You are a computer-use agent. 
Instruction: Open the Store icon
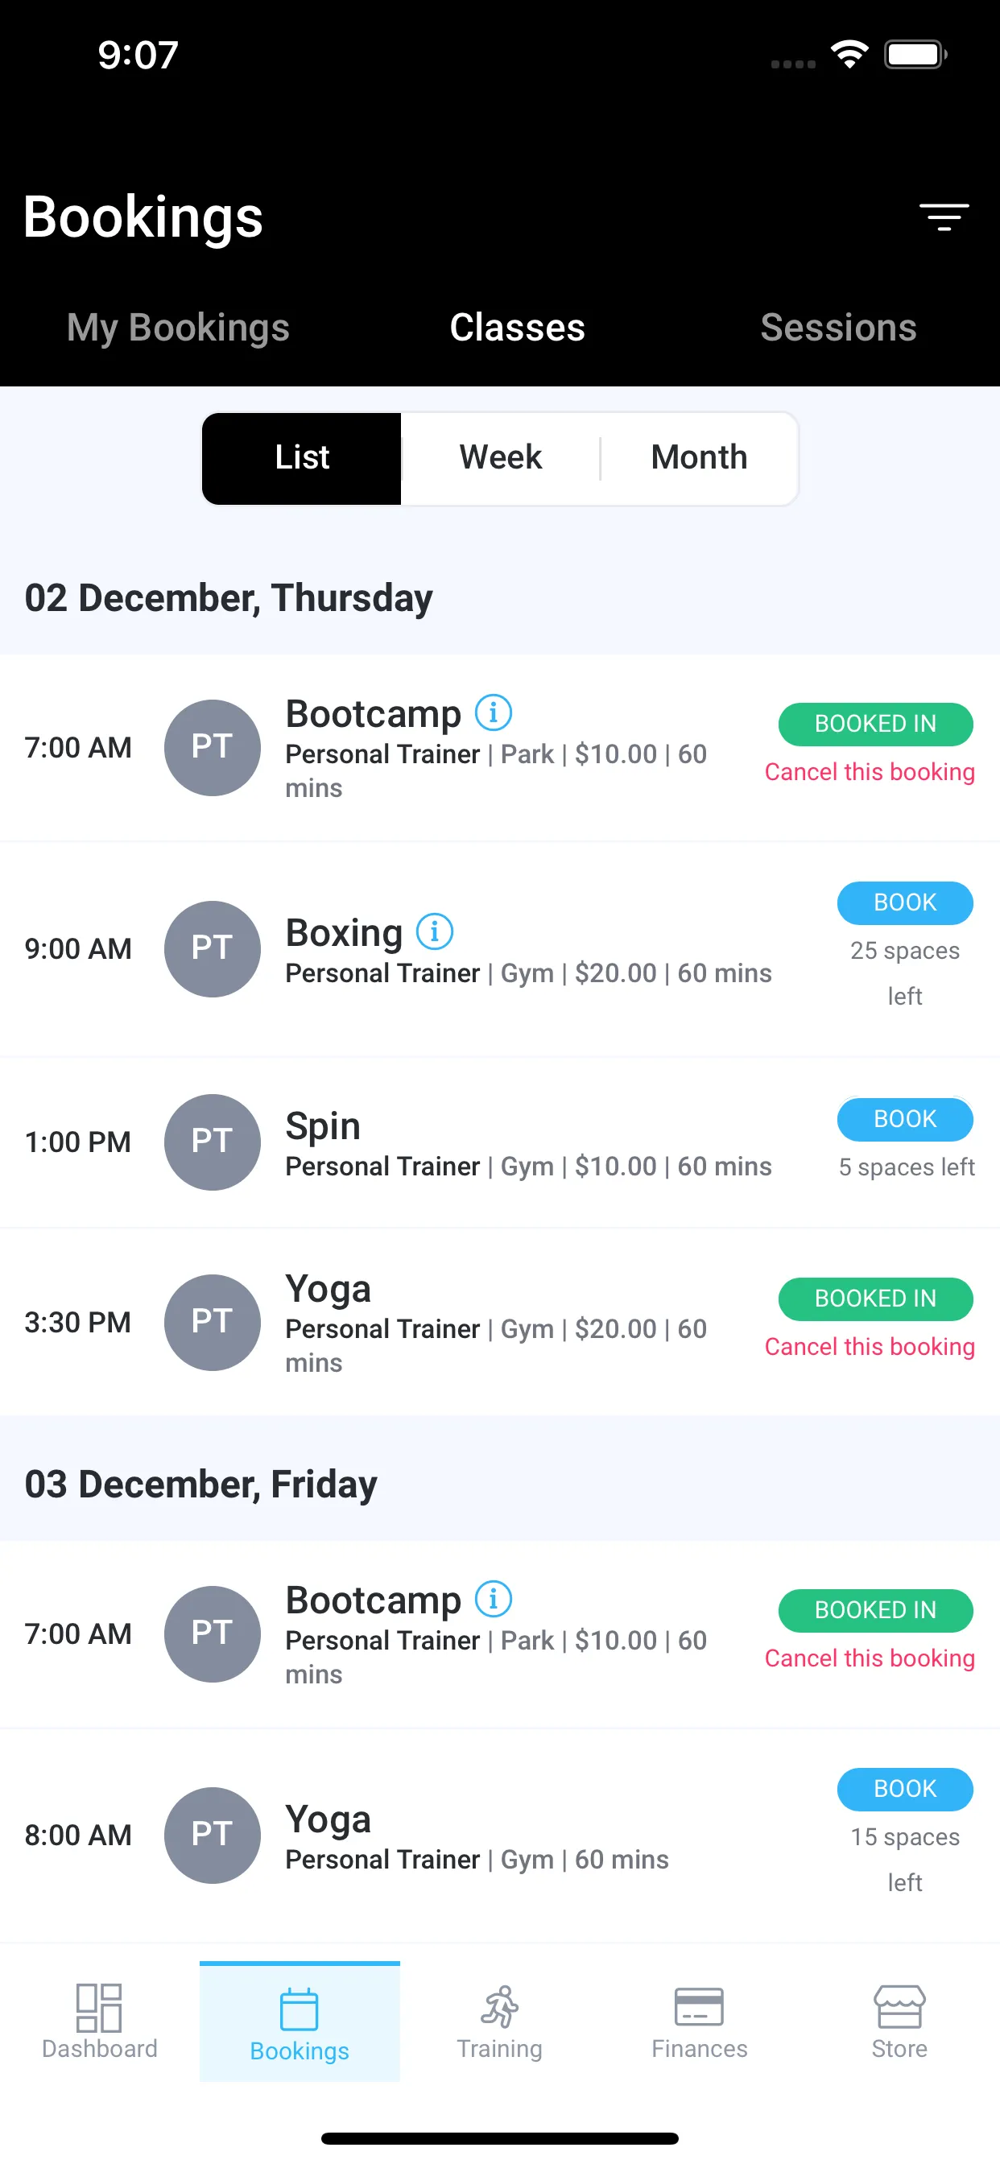(x=899, y=2007)
